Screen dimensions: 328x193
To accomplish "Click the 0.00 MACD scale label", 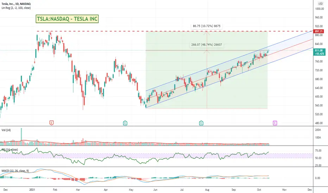I will click(317, 178).
